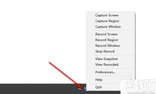
Task: Choose the Record Window entry
Action: (111, 46)
